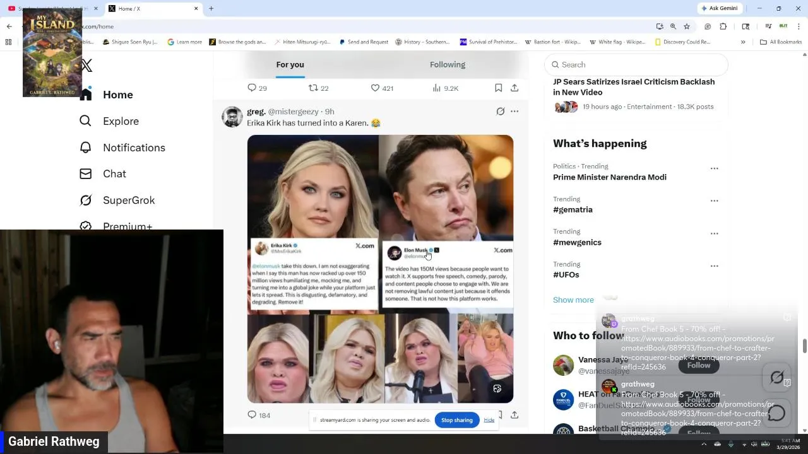The image size is (808, 454).
Task: Open the browser extensions puzzle icon
Action: click(723, 26)
